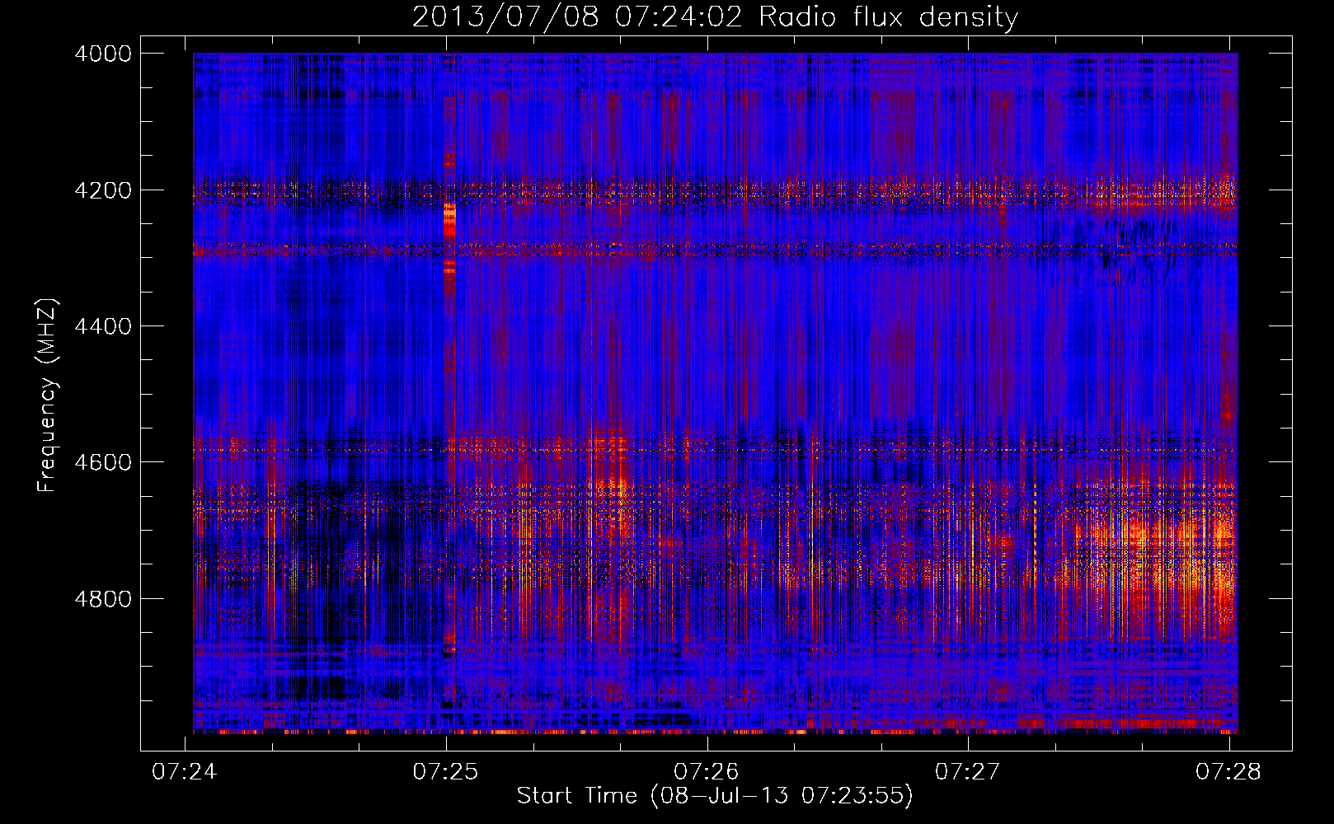The image size is (1334, 824).
Task: Click the 07:27 time tick label
Action: pyautogui.click(x=968, y=771)
